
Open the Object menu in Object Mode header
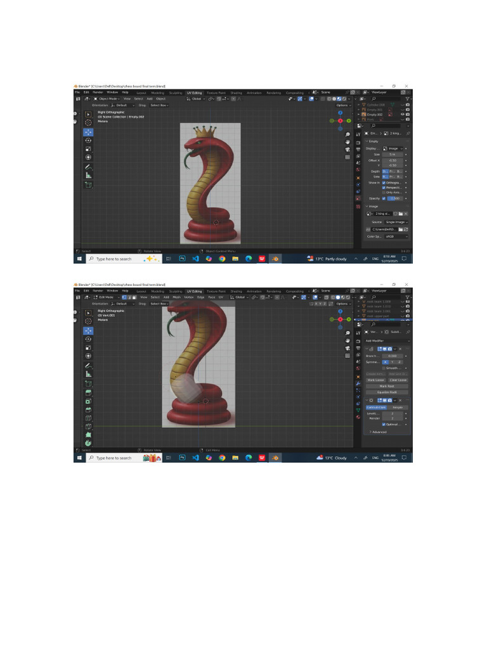tap(160, 99)
